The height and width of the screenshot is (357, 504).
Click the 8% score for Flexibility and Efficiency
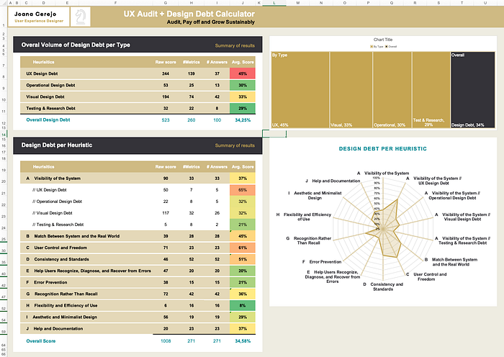(x=243, y=306)
